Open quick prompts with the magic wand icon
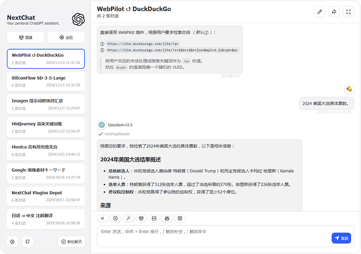361x254 pixels. (x=128, y=218)
